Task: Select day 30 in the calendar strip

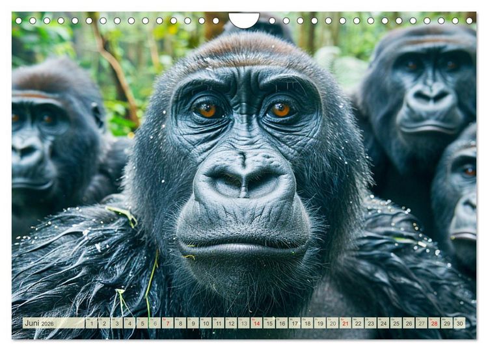Action: 459,323
